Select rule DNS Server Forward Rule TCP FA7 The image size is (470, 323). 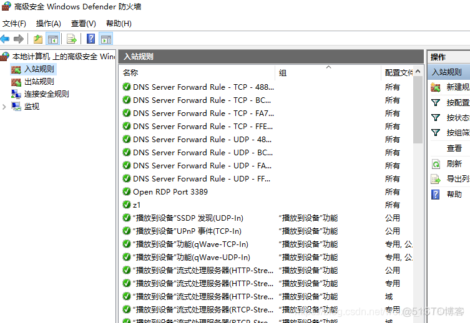click(x=203, y=113)
